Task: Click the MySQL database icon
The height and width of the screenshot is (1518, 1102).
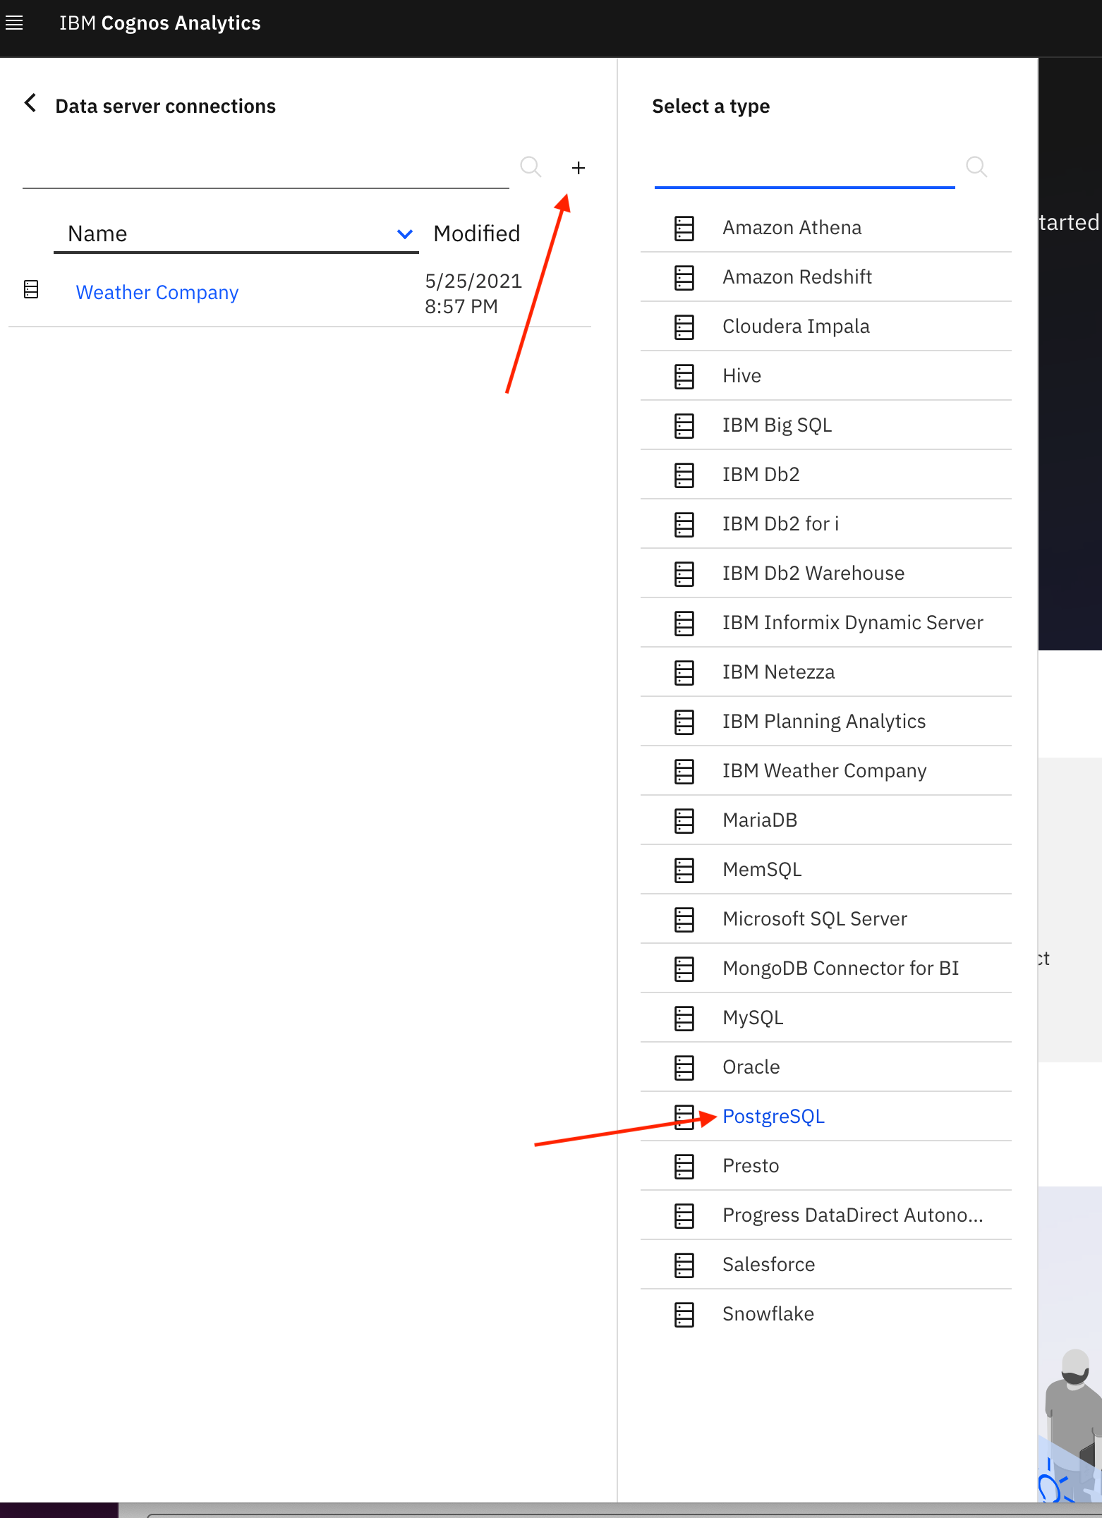Action: tap(684, 1018)
